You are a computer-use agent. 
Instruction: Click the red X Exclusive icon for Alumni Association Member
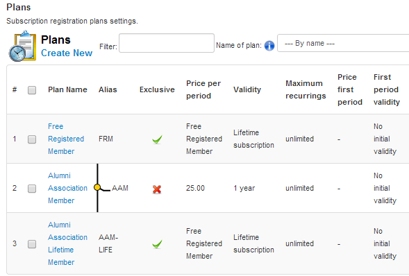[x=157, y=189]
